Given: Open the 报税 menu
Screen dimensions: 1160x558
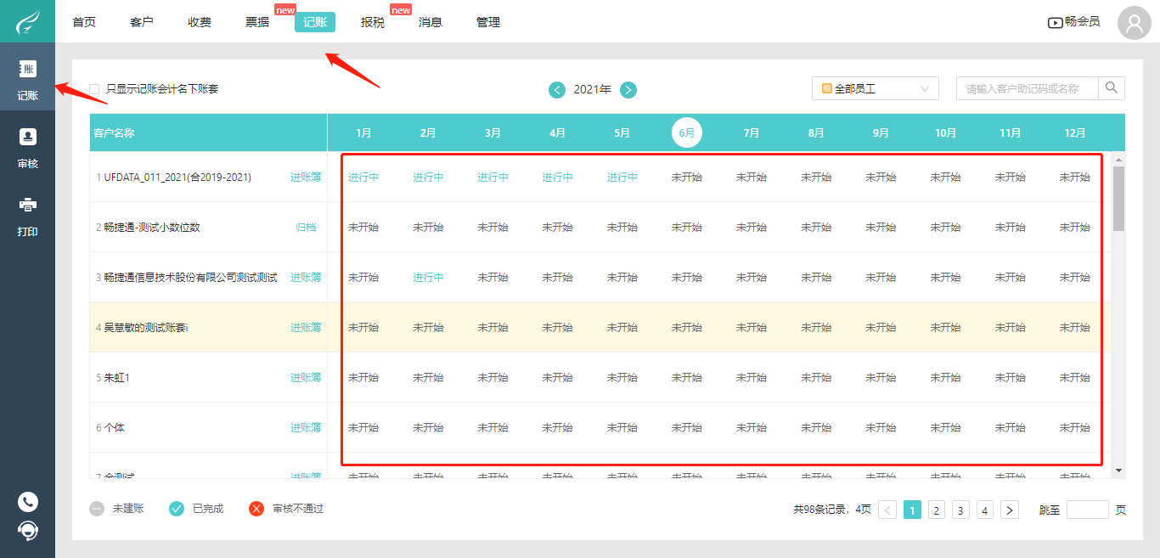Looking at the screenshot, I should pyautogui.click(x=373, y=22).
